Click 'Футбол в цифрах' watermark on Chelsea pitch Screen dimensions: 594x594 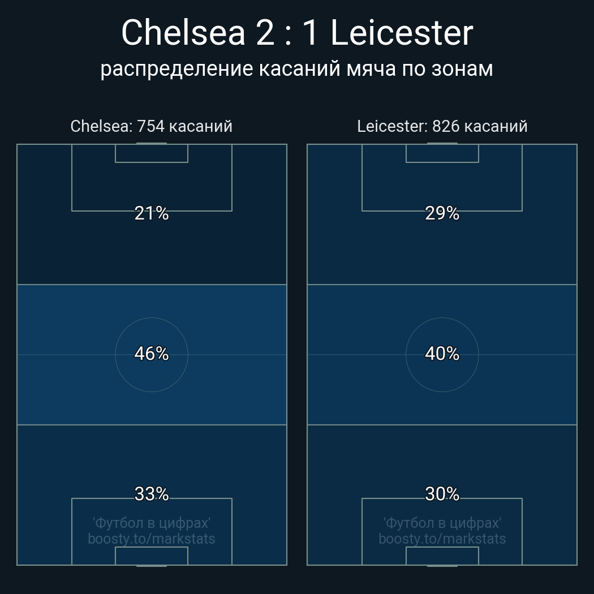pyautogui.click(x=152, y=523)
